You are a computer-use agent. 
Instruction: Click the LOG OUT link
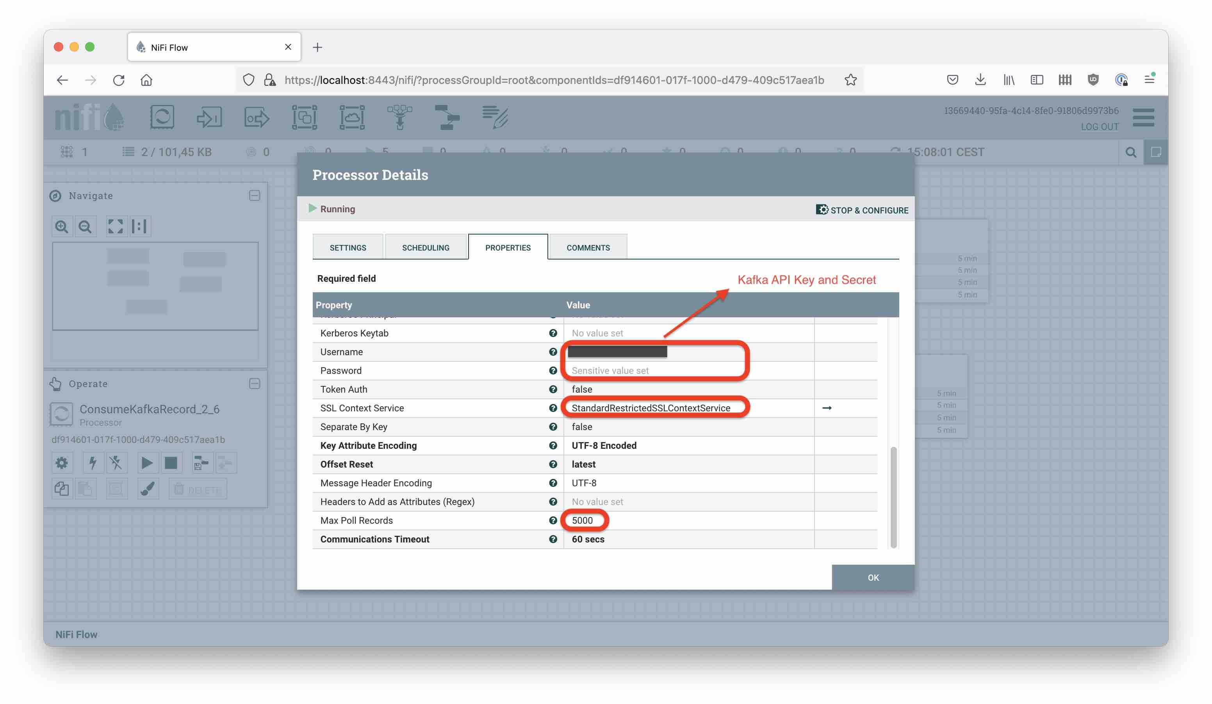pos(1100,127)
